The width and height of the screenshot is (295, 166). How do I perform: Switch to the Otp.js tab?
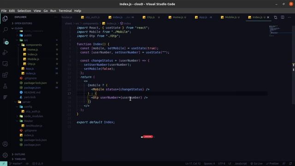tap(151, 18)
